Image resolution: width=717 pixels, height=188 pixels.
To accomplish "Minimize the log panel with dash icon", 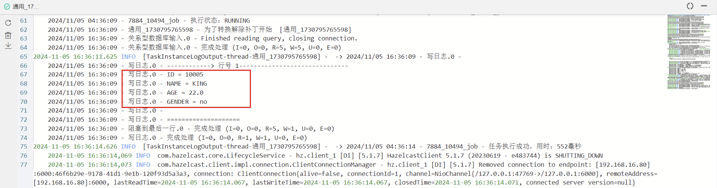I will tap(704, 6).
